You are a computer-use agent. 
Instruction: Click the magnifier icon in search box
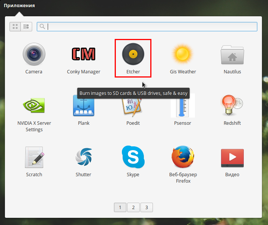coord(42,26)
